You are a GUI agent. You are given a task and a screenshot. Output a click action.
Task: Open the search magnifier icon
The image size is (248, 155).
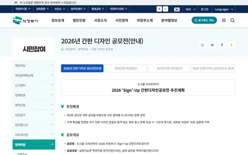tap(232, 21)
